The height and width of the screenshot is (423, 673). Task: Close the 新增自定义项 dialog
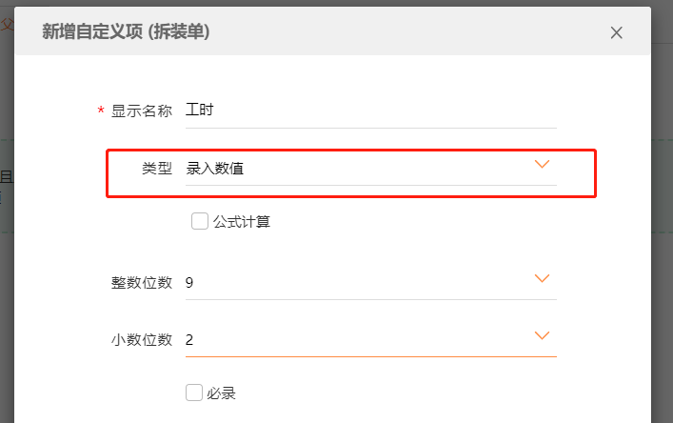coord(616,32)
